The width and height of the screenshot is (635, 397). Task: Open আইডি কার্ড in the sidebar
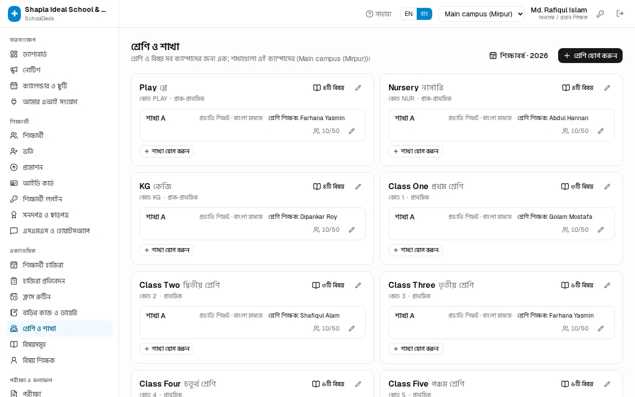point(59,183)
